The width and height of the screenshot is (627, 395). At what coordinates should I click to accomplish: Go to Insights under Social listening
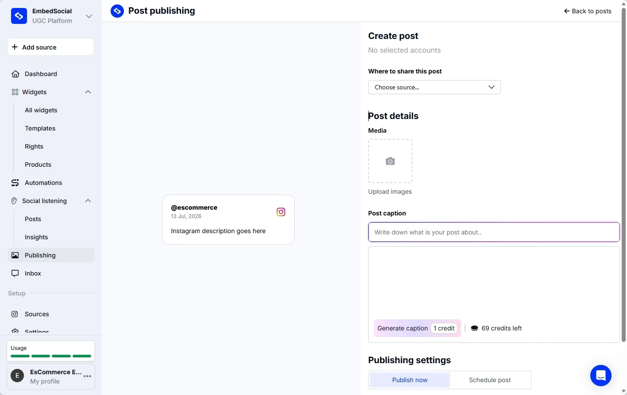tap(36, 237)
